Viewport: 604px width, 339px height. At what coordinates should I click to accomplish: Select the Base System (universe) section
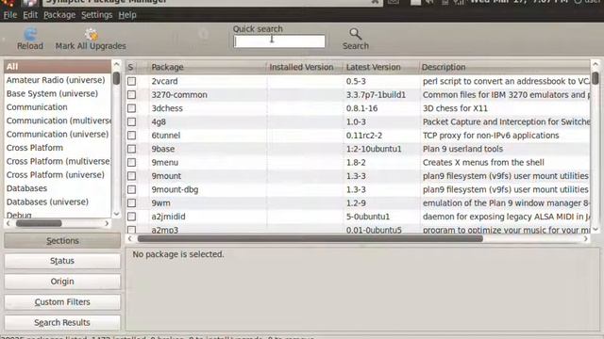pyautogui.click(x=52, y=93)
